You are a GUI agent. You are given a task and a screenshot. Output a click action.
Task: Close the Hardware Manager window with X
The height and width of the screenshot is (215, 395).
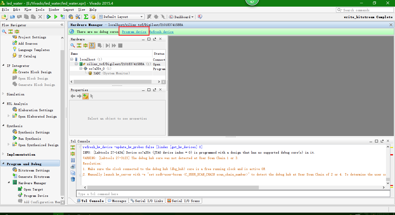point(391,25)
